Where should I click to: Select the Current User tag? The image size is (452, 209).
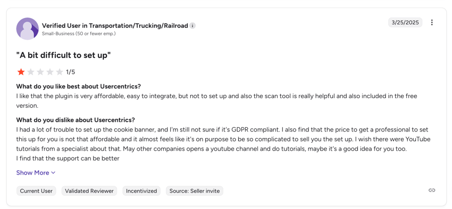click(36, 191)
